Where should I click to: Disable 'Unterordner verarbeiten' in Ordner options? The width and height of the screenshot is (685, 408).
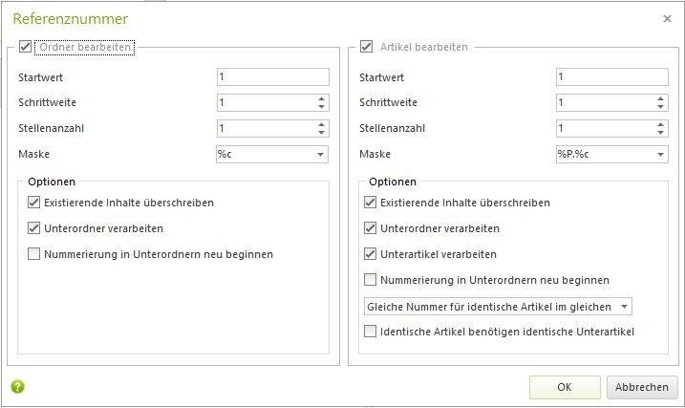(34, 228)
